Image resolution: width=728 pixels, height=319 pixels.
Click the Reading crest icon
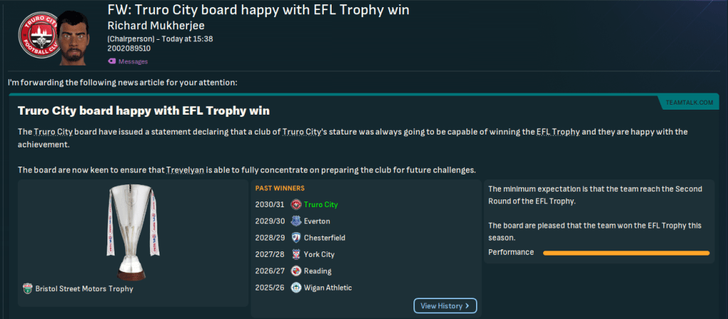coord(296,271)
